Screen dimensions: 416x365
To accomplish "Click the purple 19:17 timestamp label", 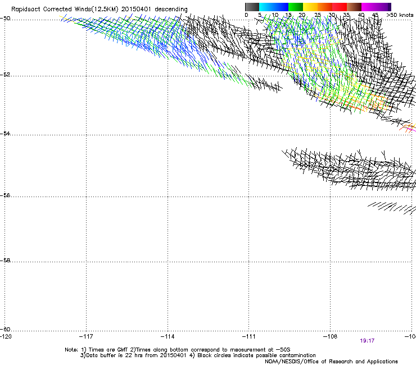I will 367,341.
